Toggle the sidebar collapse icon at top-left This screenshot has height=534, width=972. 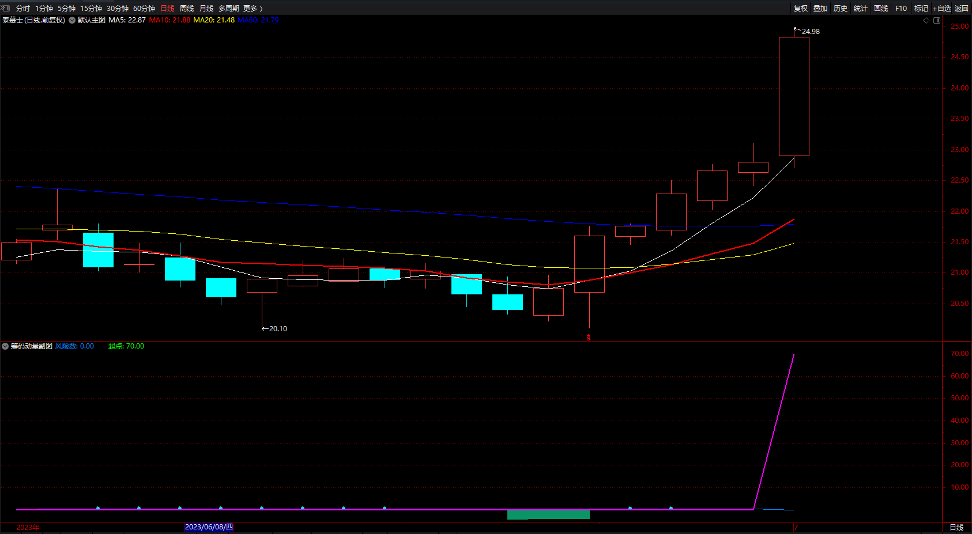click(x=6, y=8)
